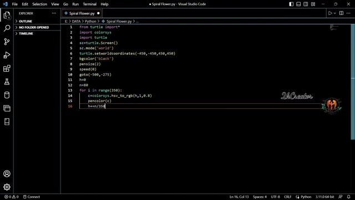Open the View menu
This screenshot has width=355, height=200.
point(55,4)
